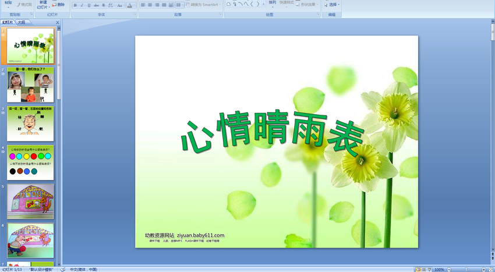This screenshot has height=272, width=495.
Task: Apply strikethrough (abc) formatting
Action: pos(96,5)
